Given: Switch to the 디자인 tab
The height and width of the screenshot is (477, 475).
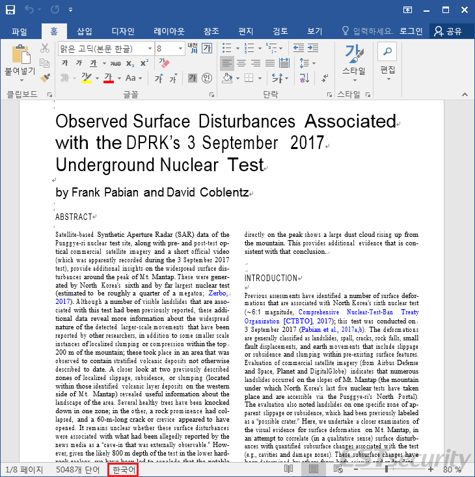Looking at the screenshot, I should click(x=123, y=31).
